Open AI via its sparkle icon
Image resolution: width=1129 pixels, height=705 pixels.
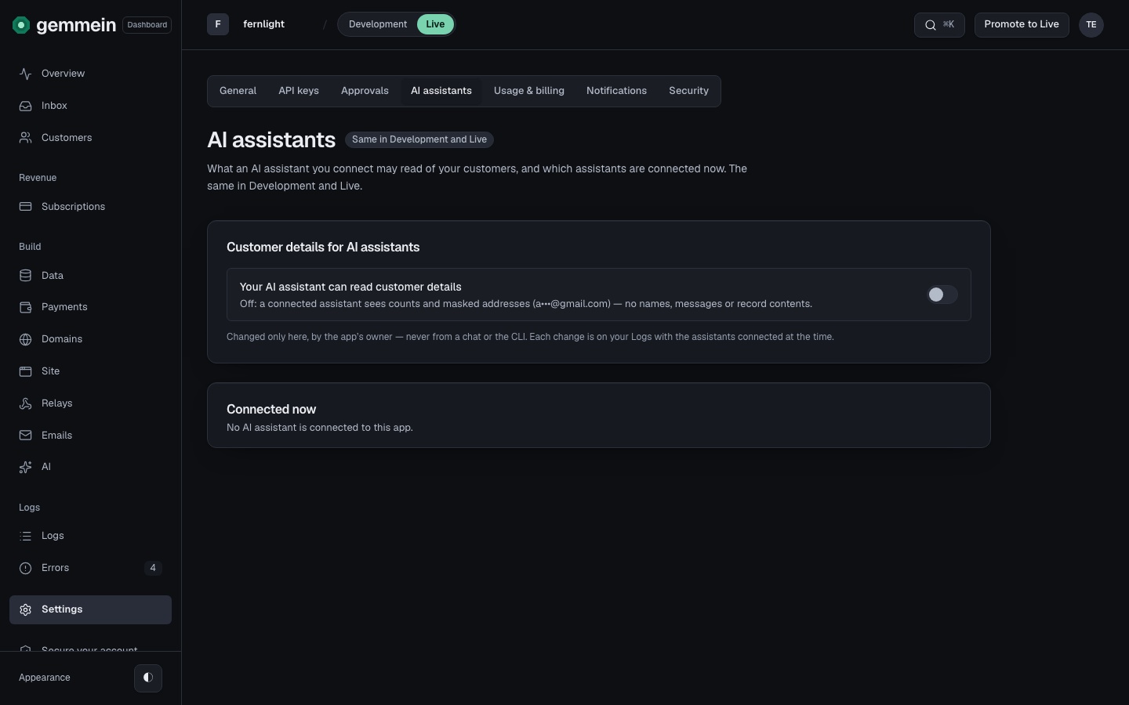tap(26, 467)
